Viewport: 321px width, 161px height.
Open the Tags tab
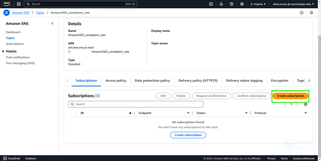(x=300, y=80)
